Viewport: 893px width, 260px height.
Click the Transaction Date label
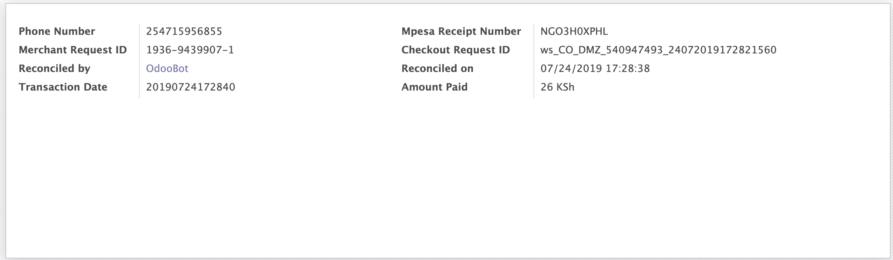coord(63,87)
